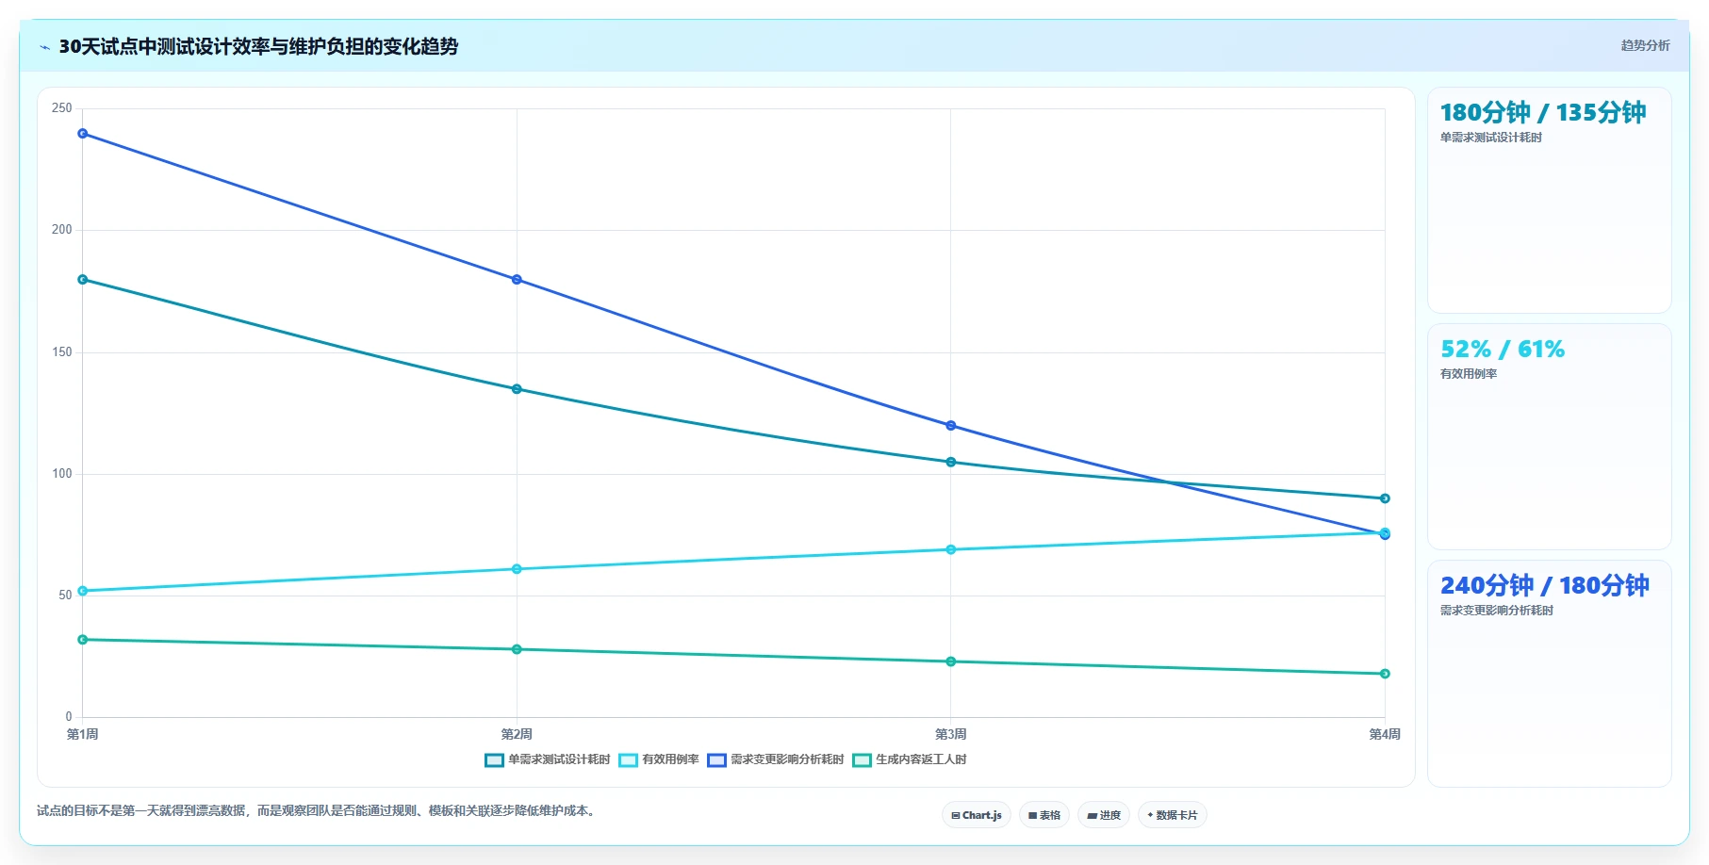Select the 240 data point at 第1周

click(83, 134)
